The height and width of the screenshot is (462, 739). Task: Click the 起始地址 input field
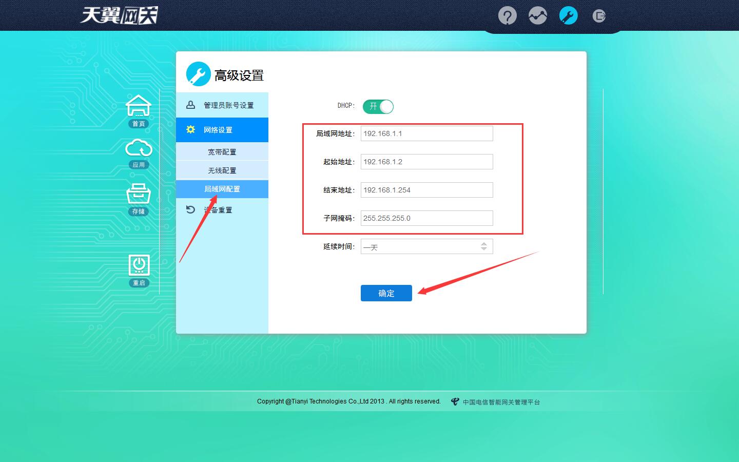427,162
